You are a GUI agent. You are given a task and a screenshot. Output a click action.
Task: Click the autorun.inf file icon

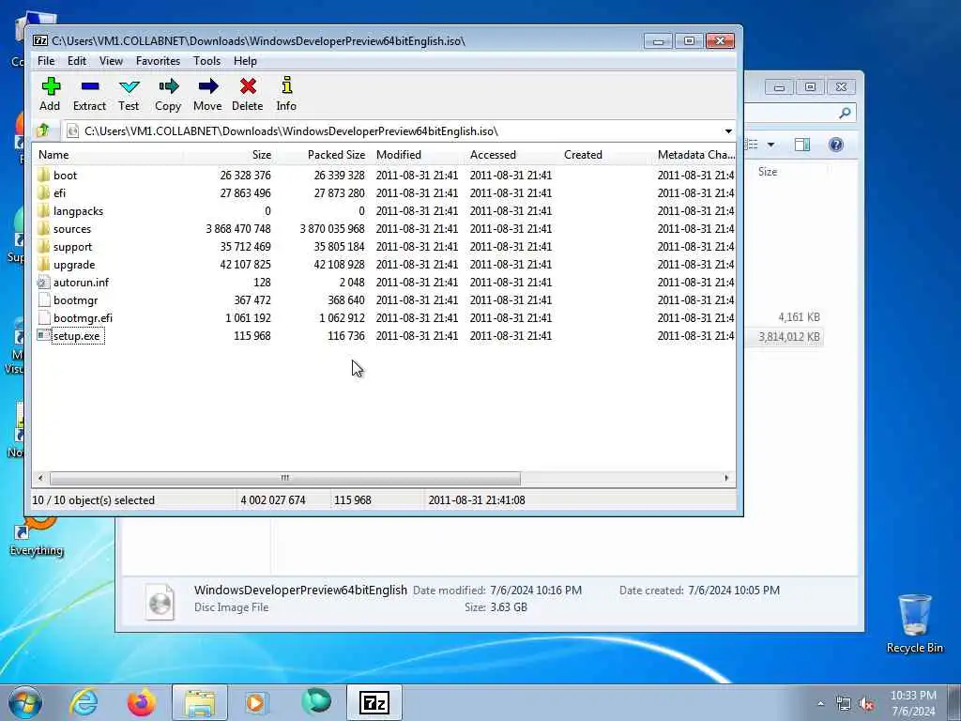[x=43, y=282]
